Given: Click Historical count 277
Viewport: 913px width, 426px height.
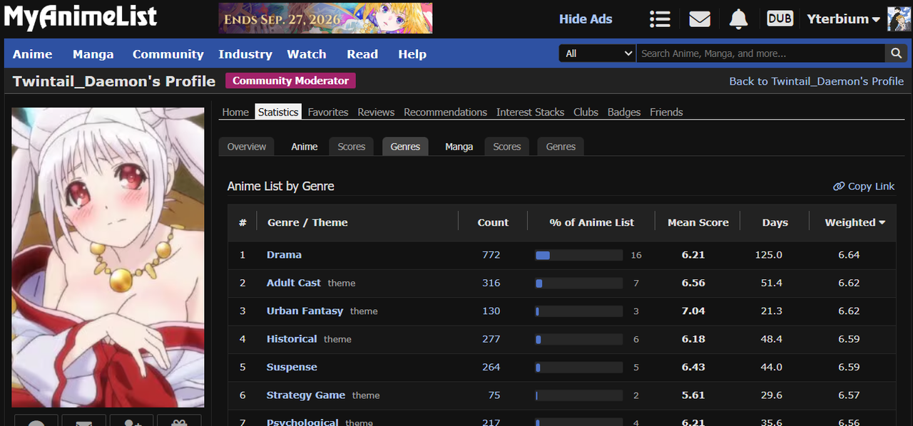Looking at the screenshot, I should [491, 339].
